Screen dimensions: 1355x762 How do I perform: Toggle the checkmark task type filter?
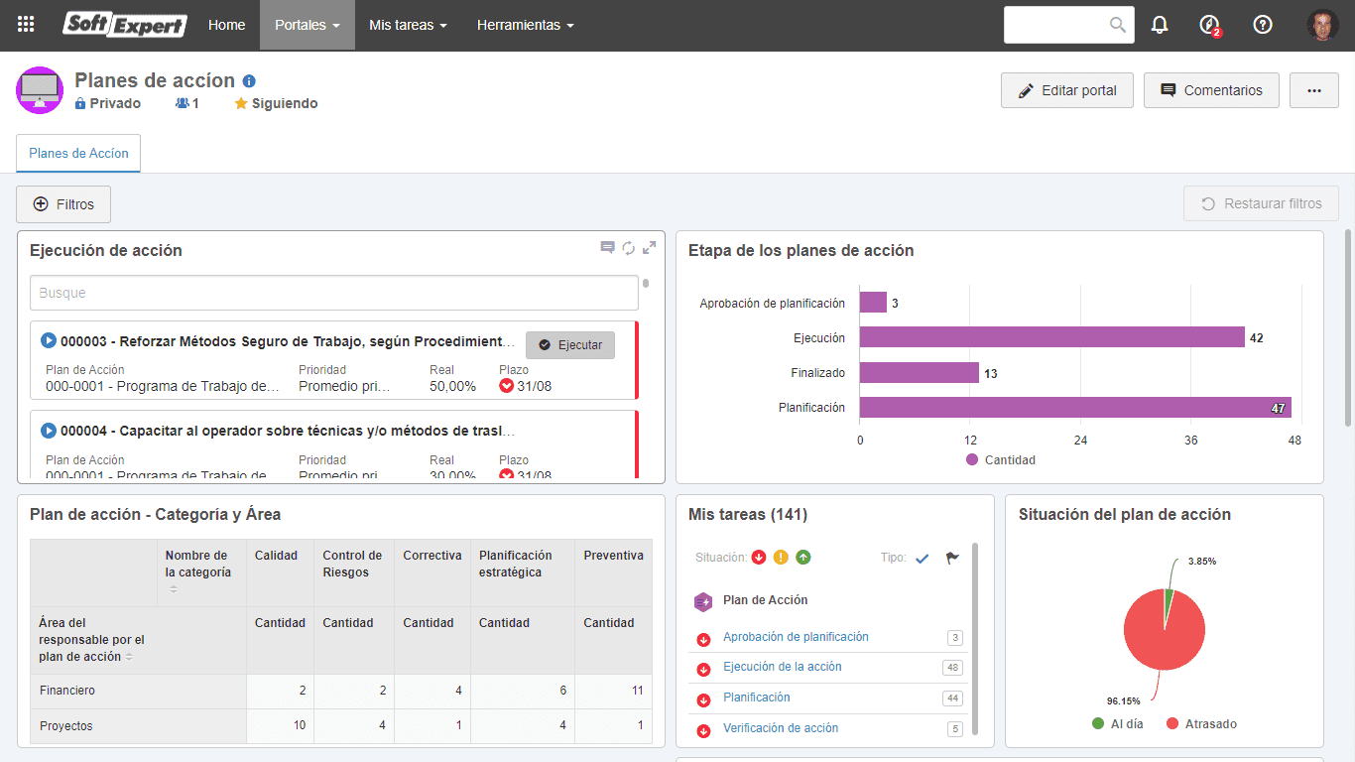(922, 559)
